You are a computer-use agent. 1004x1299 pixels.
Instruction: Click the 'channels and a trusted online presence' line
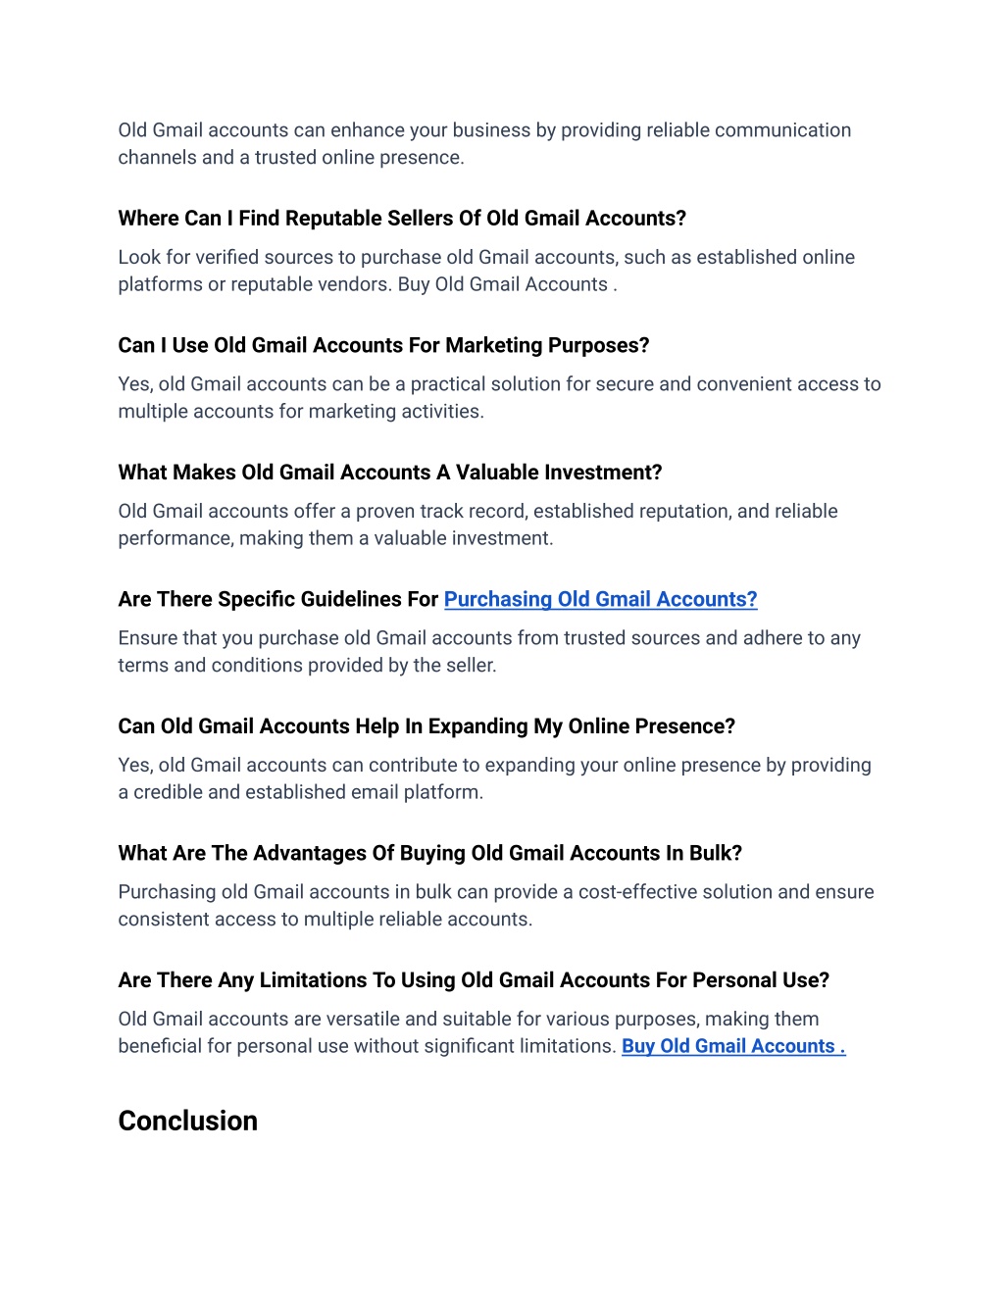coord(291,158)
